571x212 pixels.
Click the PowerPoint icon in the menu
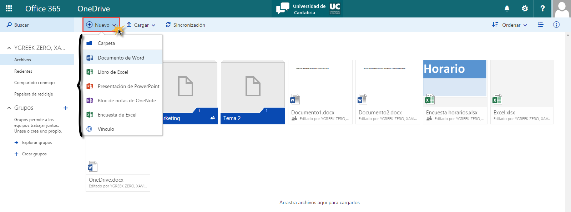pyautogui.click(x=90, y=86)
